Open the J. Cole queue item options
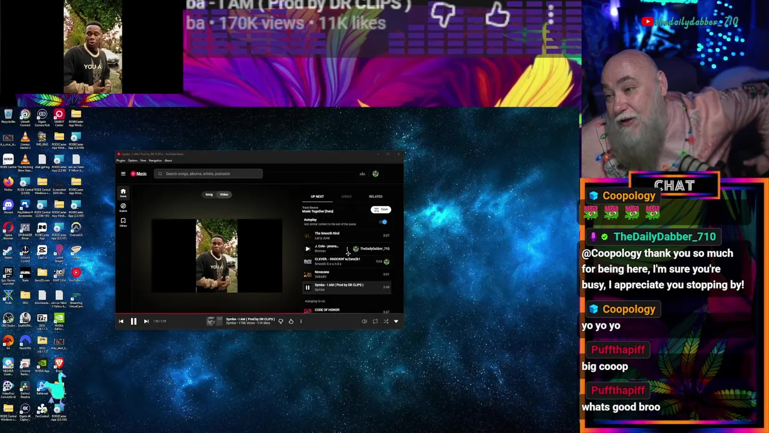 point(347,248)
